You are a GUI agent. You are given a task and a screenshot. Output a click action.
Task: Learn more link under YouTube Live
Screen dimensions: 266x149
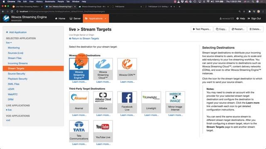103,144
